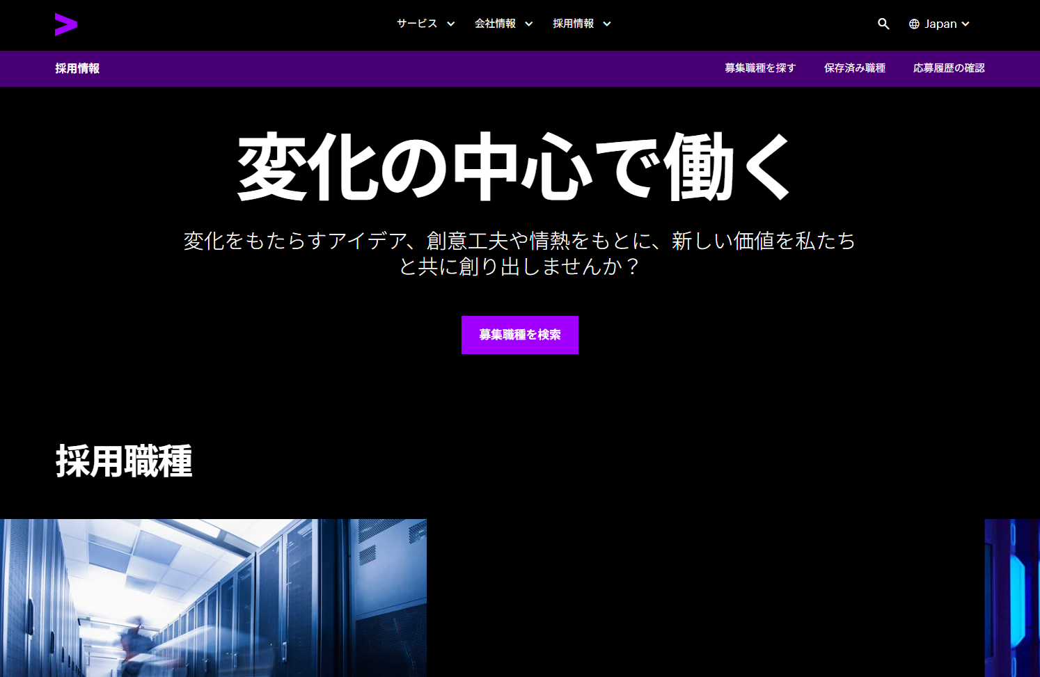The image size is (1040, 677).
Task: Open the search magnifier icon
Action: [x=883, y=24]
